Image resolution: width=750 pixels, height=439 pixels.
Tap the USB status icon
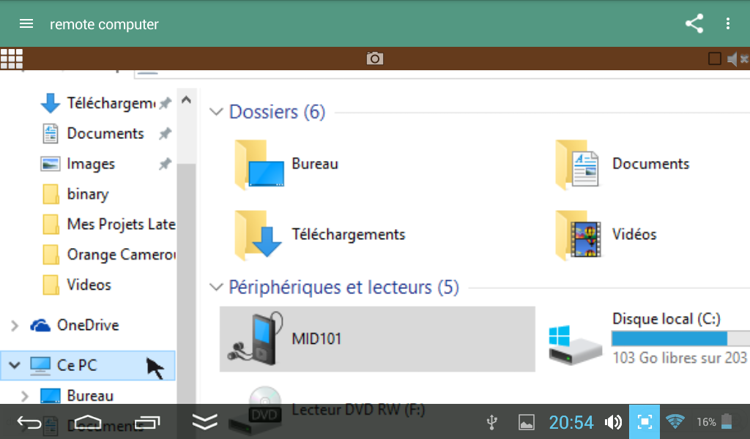tap(491, 422)
